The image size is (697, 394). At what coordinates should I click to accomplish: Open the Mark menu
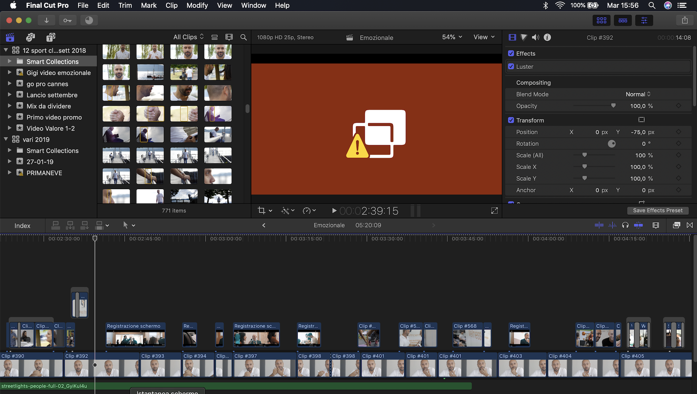click(x=149, y=5)
